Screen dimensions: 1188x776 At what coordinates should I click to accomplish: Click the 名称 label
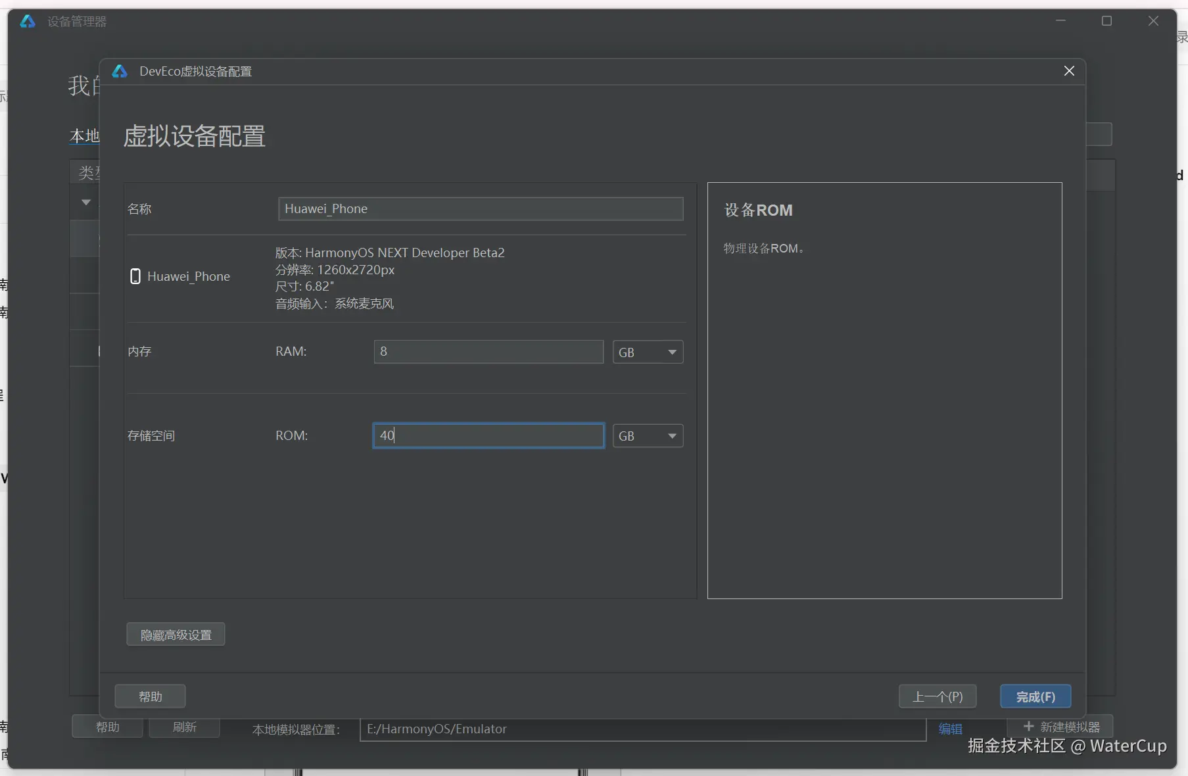139,209
